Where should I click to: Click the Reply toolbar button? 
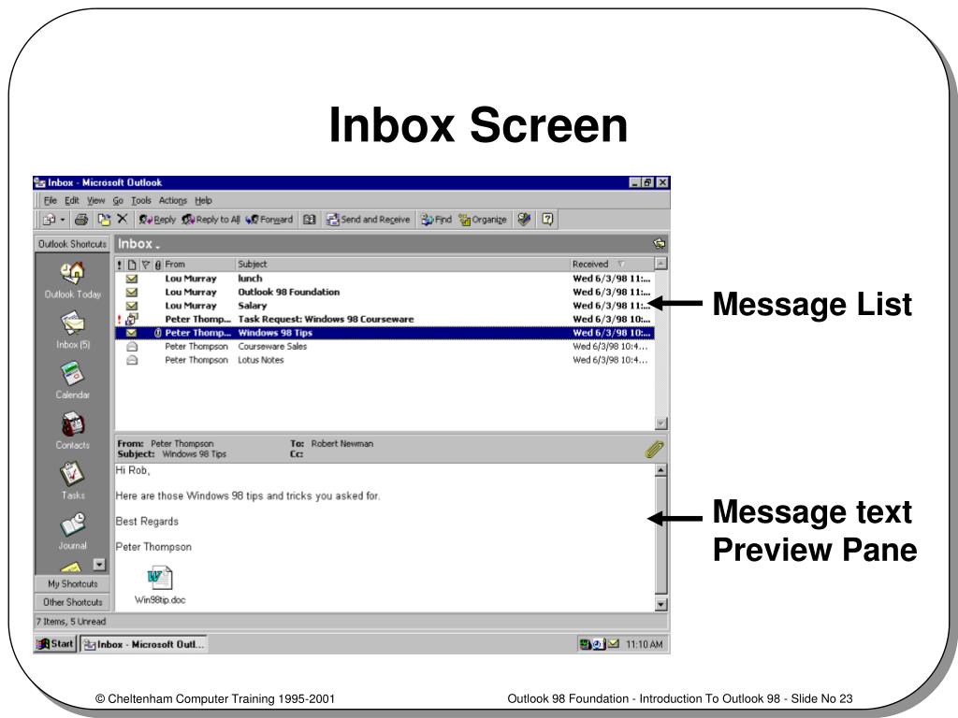click(x=157, y=219)
